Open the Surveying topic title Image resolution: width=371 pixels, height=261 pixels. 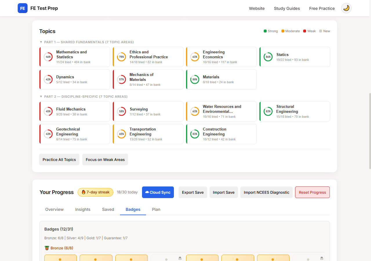tap(139, 109)
